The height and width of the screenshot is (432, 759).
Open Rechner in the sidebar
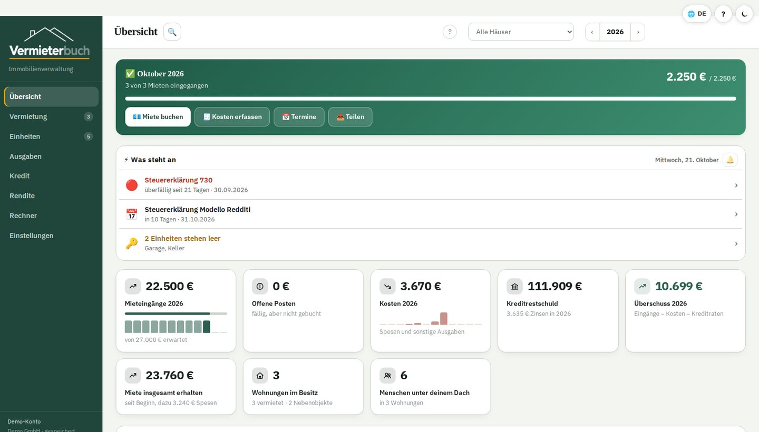(51, 215)
